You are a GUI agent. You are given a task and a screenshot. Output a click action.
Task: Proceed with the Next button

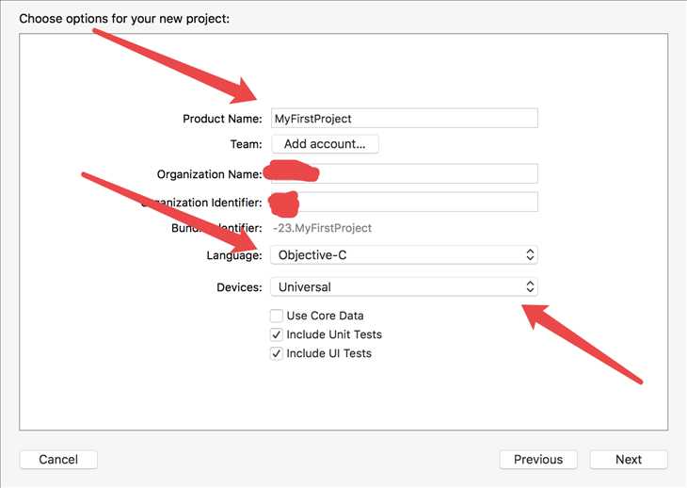(629, 460)
